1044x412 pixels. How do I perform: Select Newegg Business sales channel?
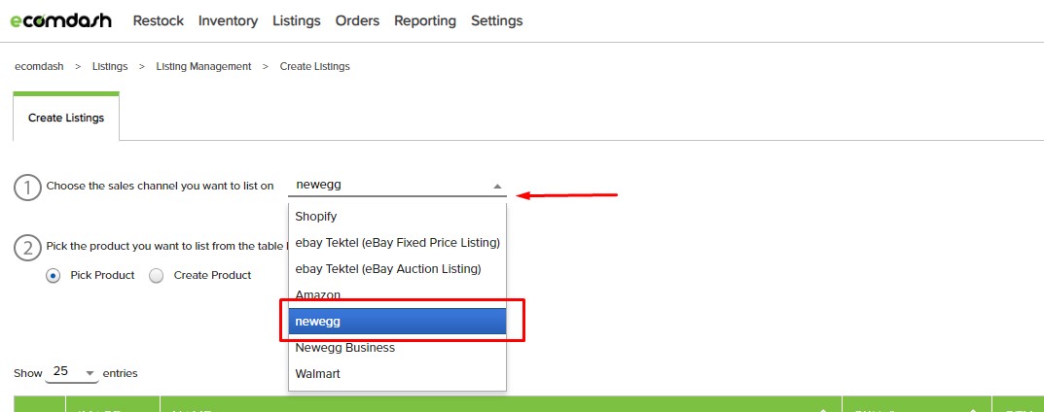(x=344, y=347)
